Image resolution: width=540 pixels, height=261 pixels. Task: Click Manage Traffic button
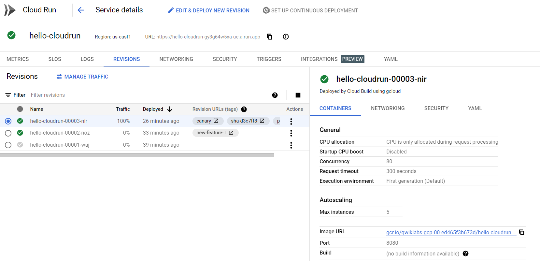point(82,77)
